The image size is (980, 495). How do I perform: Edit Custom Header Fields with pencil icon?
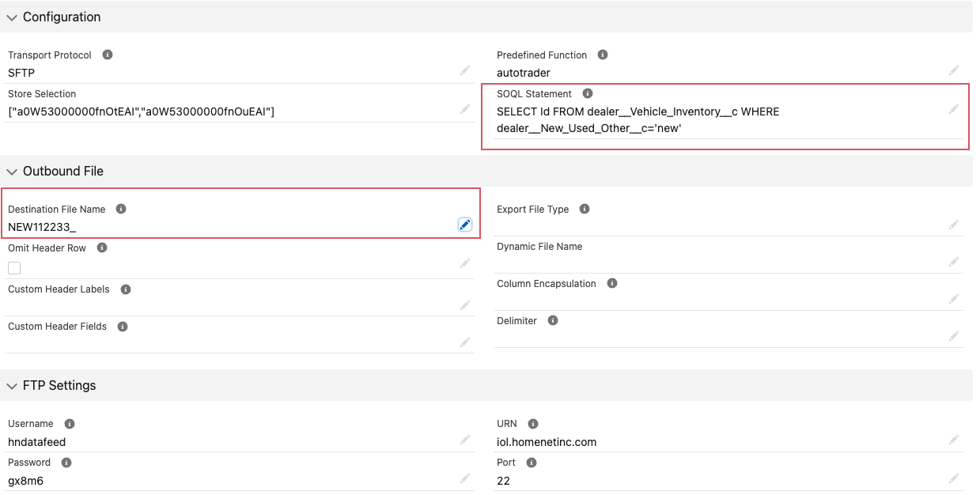(x=465, y=342)
